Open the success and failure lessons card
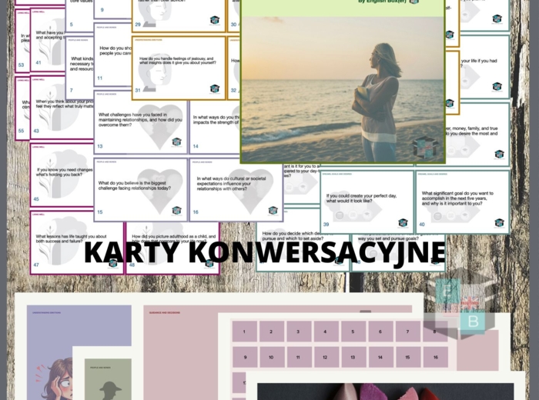This screenshot has width=539, height=400. (x=77, y=243)
